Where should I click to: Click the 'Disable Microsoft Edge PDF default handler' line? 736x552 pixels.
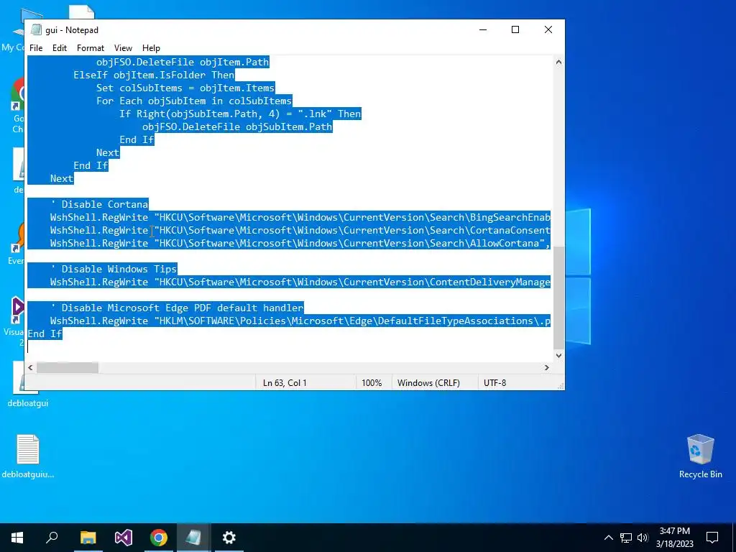(x=177, y=308)
